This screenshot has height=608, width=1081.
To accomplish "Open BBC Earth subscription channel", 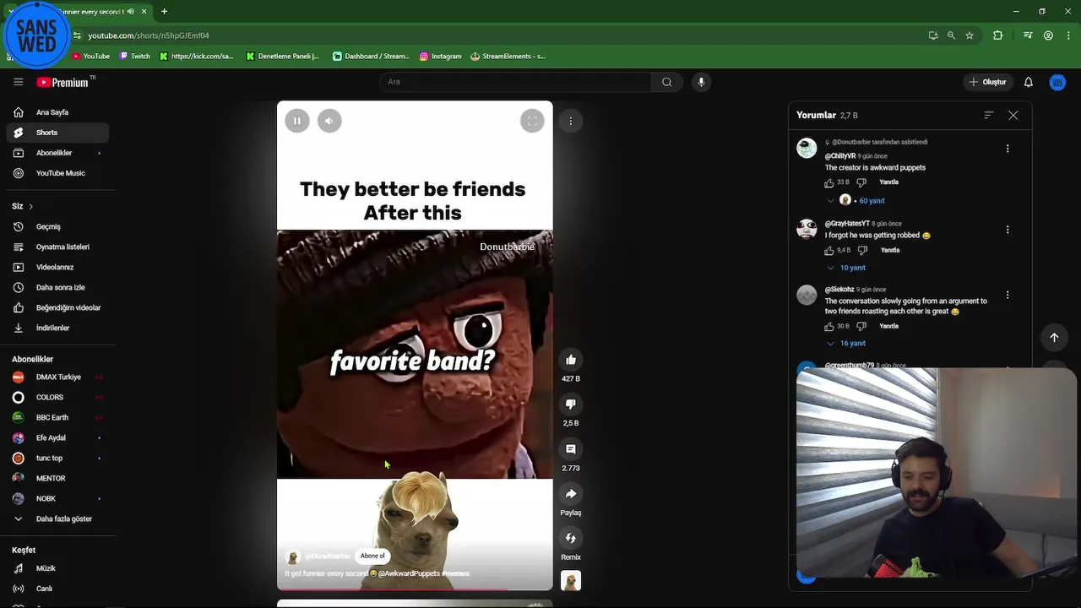I will tap(57, 417).
